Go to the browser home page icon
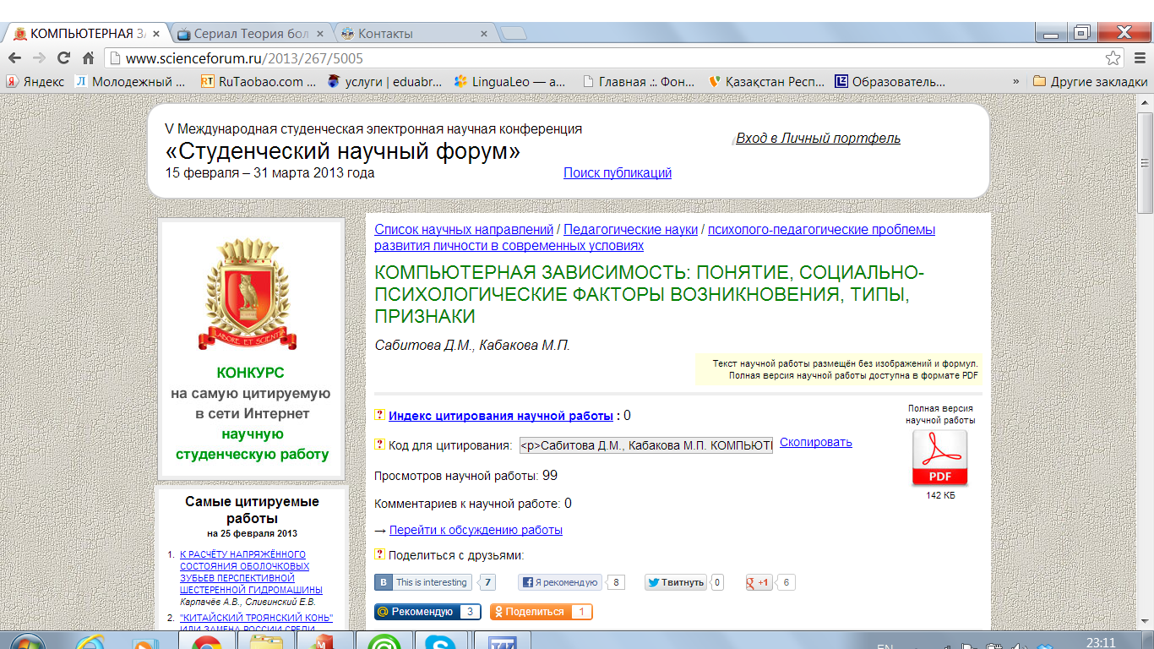Image resolution: width=1154 pixels, height=649 pixels. [x=88, y=58]
